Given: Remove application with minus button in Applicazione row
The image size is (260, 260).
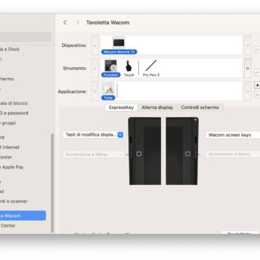Looking at the screenshot, I should click(x=257, y=95).
